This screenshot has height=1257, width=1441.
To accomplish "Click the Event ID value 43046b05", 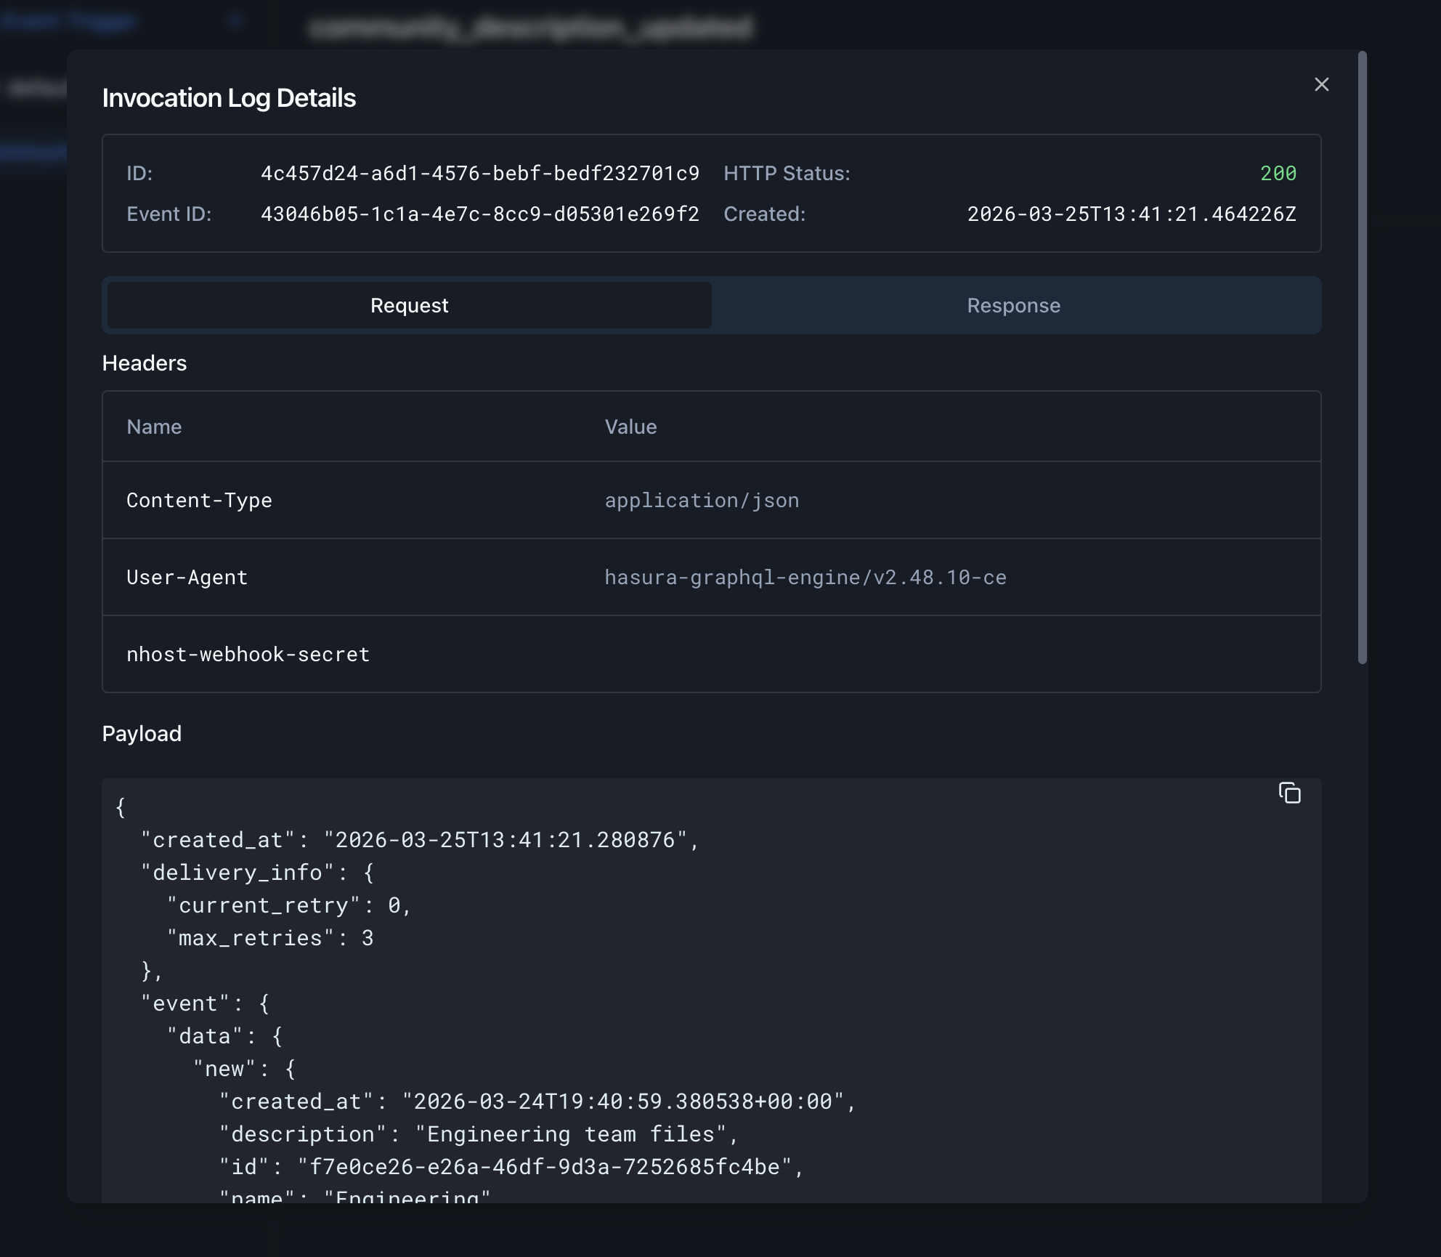I will coord(479,214).
